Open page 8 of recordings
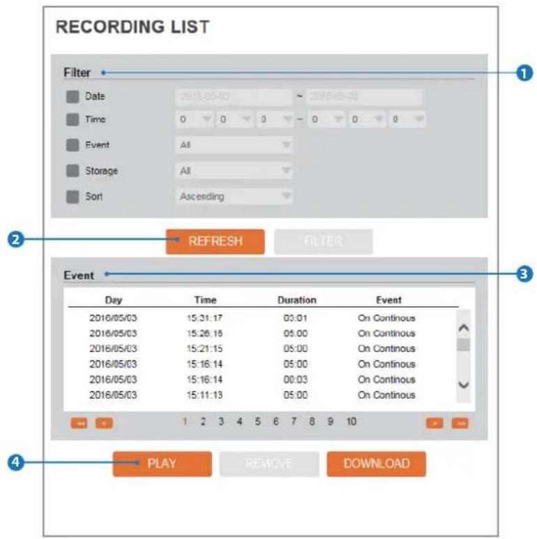This screenshot has width=537, height=539. [312, 421]
